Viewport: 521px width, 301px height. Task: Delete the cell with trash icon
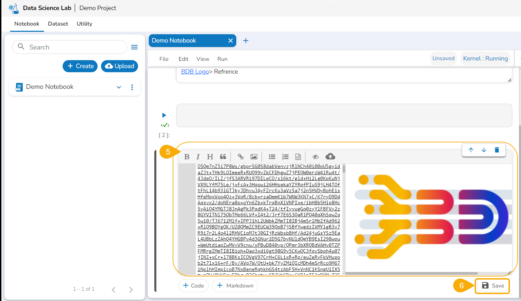click(x=497, y=150)
